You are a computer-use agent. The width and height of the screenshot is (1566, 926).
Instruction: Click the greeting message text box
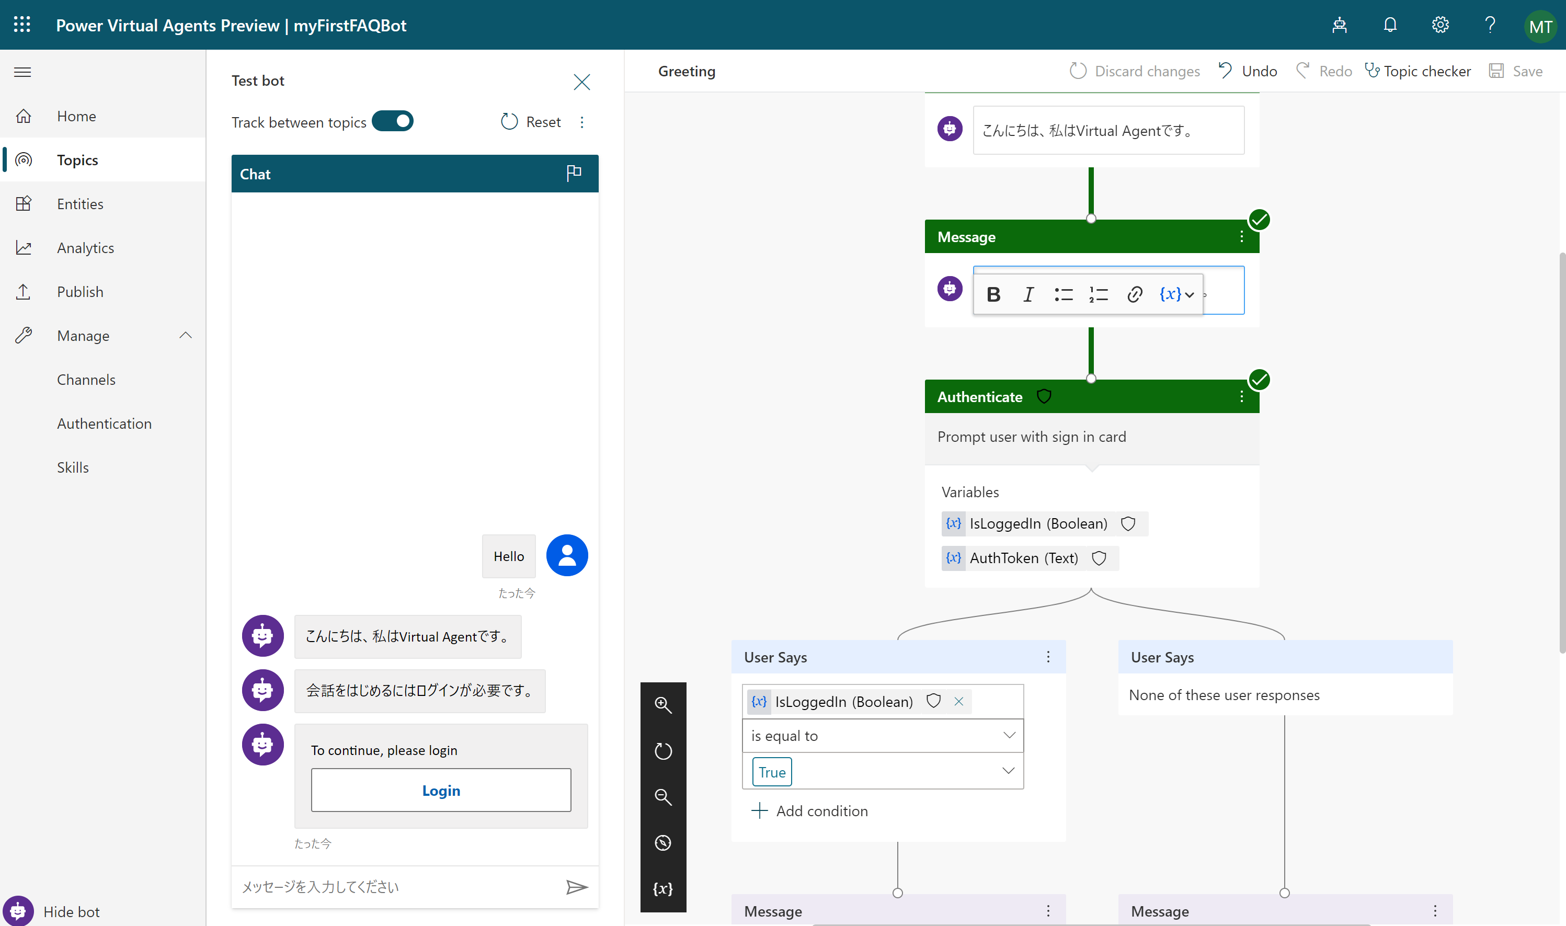(x=1108, y=130)
